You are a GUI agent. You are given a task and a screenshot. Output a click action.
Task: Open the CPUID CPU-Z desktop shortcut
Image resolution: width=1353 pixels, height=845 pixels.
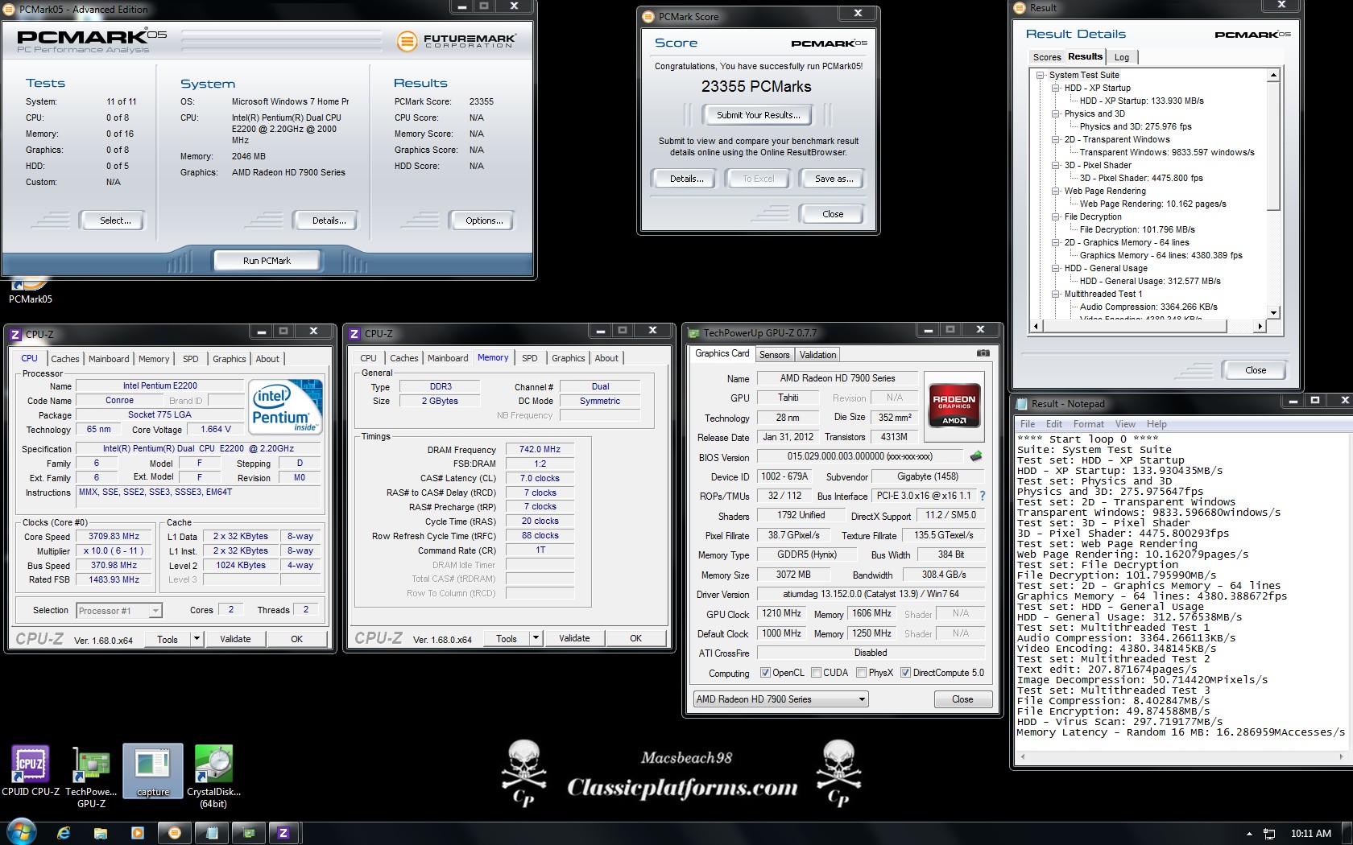31,770
